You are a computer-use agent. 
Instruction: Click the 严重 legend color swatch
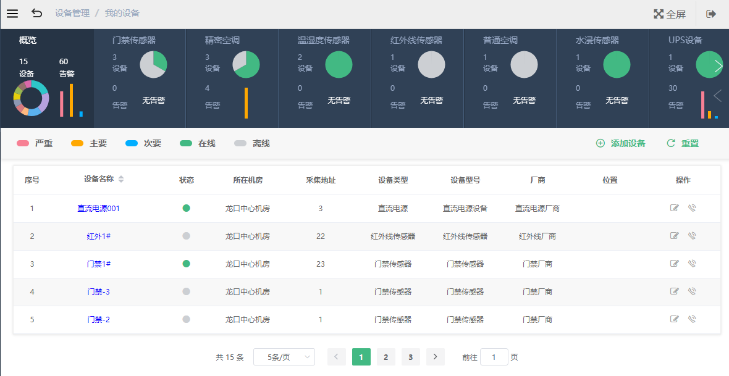(x=23, y=144)
